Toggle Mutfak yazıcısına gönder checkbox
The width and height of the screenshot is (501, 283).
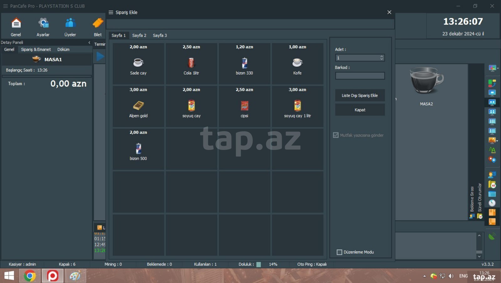(x=336, y=135)
